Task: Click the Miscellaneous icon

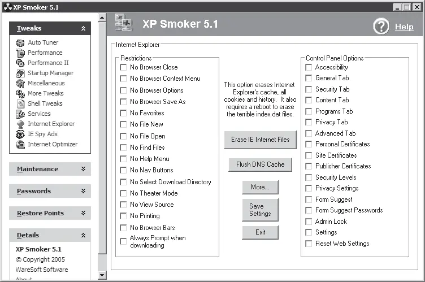Action: pos(20,83)
